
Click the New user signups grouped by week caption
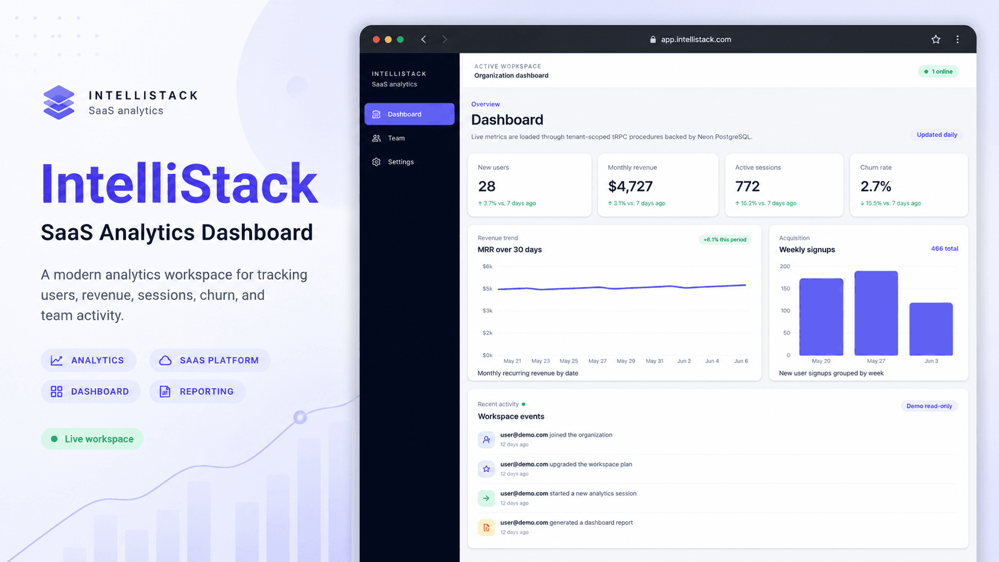pyautogui.click(x=831, y=373)
